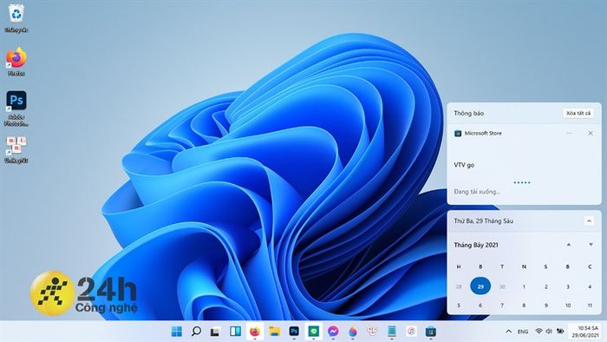Clear all notifications with Xóa tất cả
Image resolution: width=607 pixels, height=342 pixels.
[578, 113]
